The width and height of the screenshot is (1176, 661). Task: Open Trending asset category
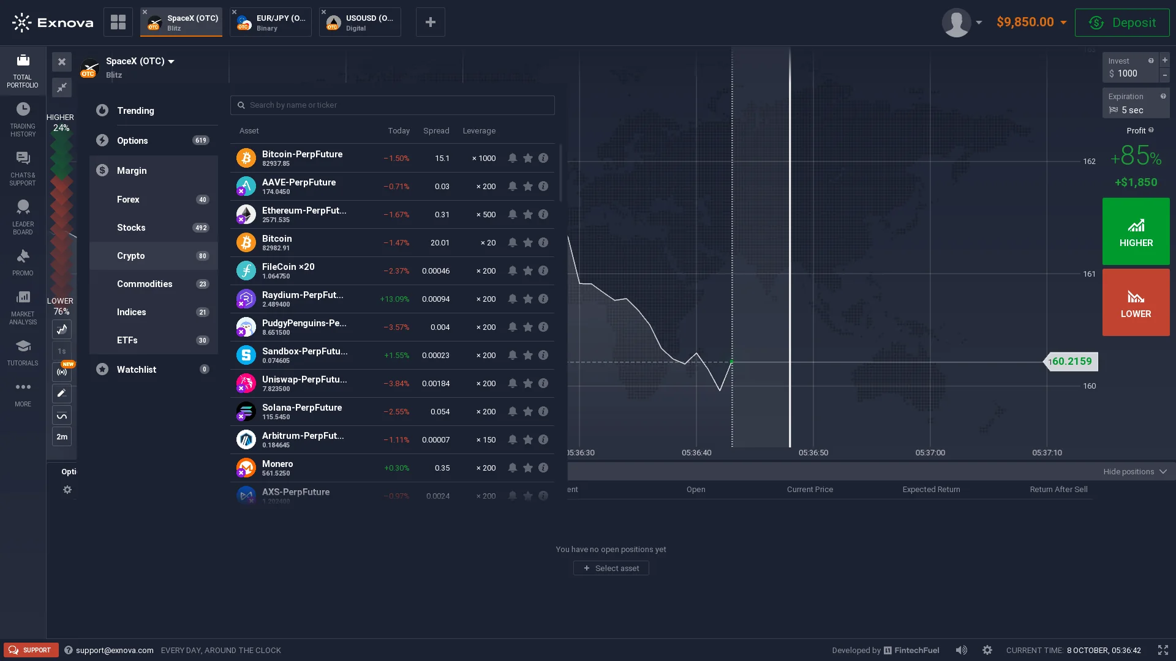point(154,111)
